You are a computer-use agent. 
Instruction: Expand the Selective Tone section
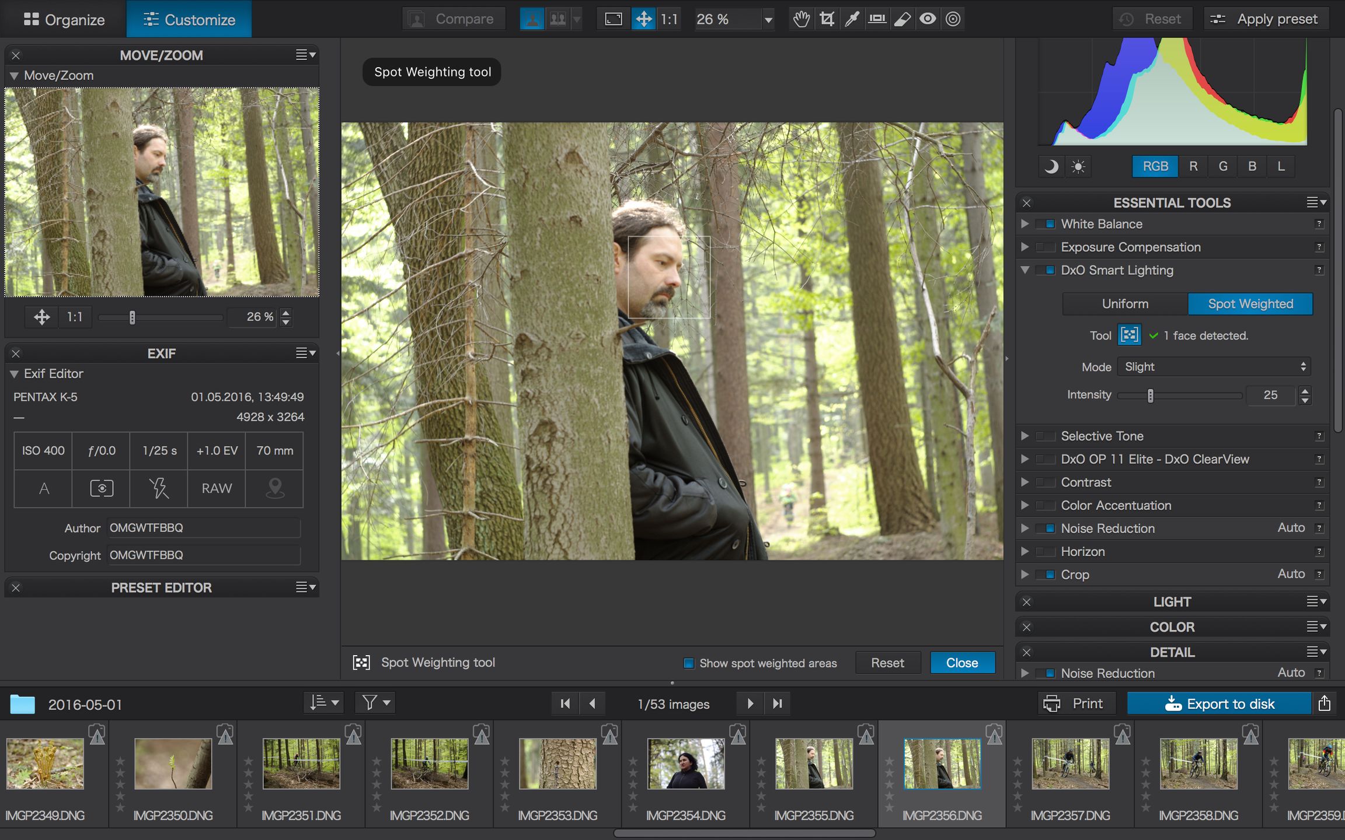pyautogui.click(x=1025, y=436)
